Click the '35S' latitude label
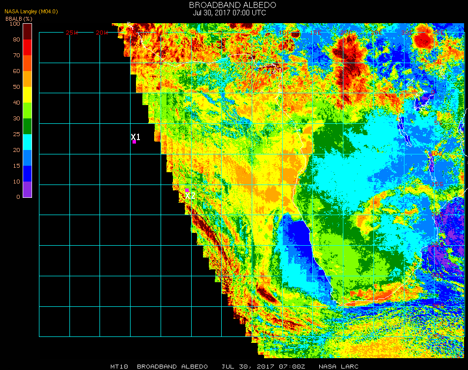 point(438,306)
